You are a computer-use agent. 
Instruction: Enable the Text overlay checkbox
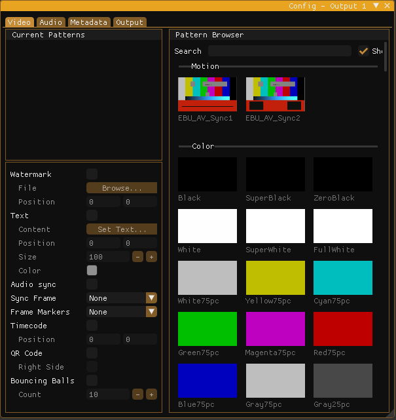[x=92, y=216]
